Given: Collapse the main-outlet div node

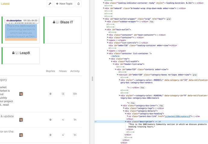Looking at the screenshot, I should [106, 30].
